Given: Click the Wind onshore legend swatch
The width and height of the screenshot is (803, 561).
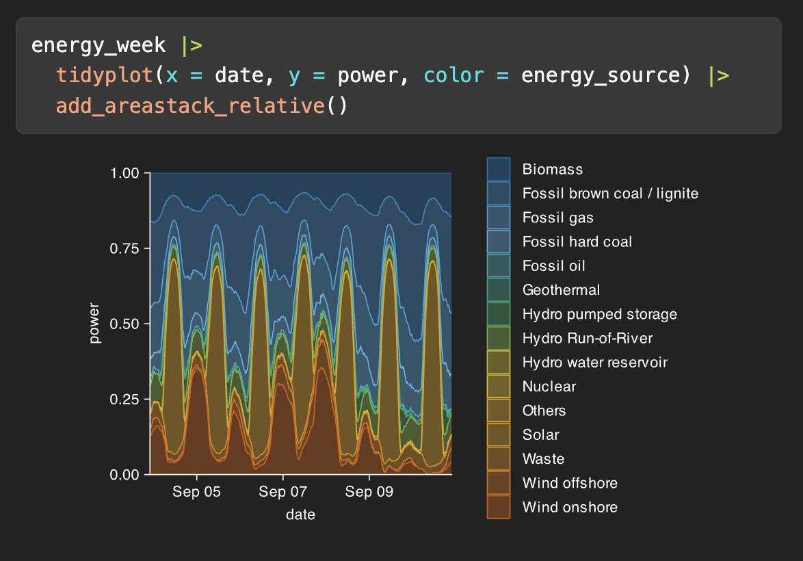Looking at the screenshot, I should coord(499,507).
